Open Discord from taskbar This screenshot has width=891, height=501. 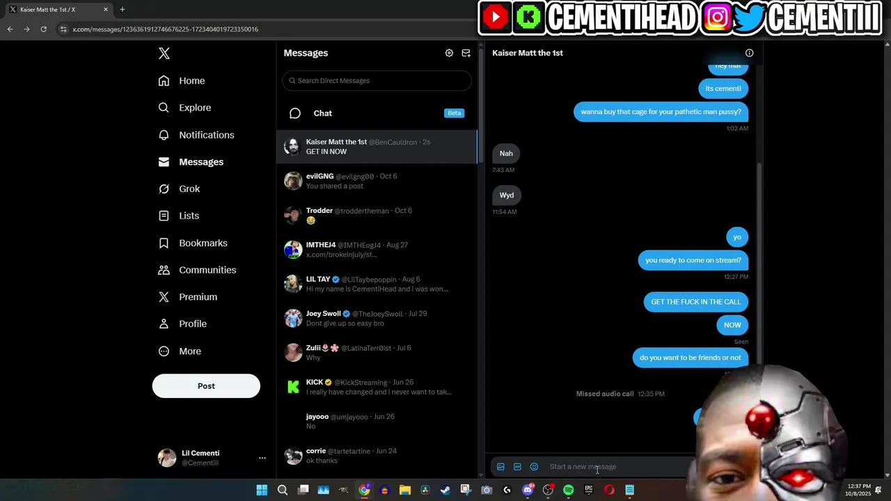click(528, 491)
